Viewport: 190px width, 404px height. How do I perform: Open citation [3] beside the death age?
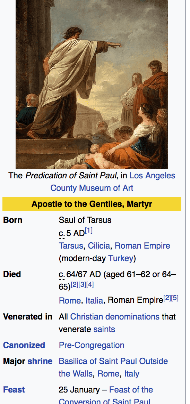(82, 285)
